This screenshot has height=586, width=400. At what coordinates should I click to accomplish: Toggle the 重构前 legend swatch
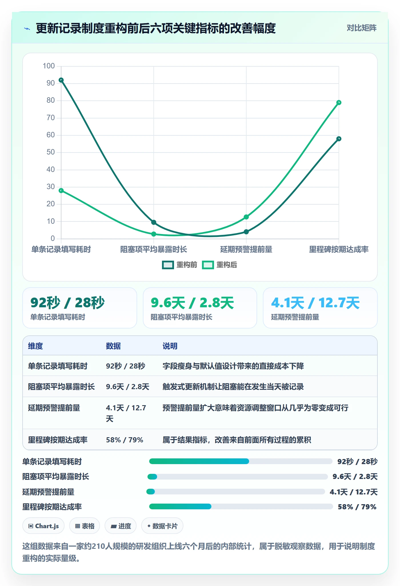pos(168,265)
